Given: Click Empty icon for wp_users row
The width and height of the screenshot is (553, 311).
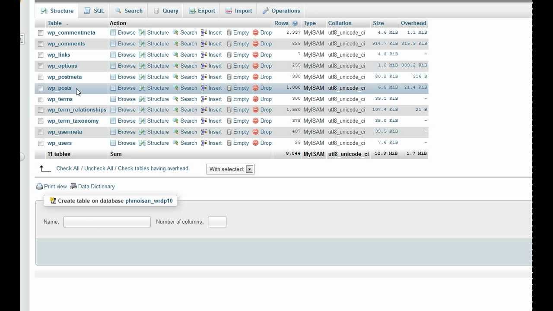Looking at the screenshot, I should point(229,143).
